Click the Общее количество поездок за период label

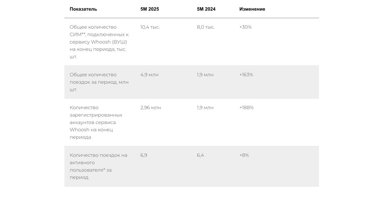click(x=99, y=82)
